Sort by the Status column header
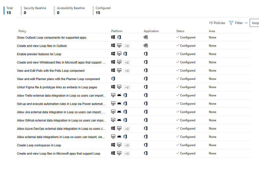 click(x=180, y=31)
